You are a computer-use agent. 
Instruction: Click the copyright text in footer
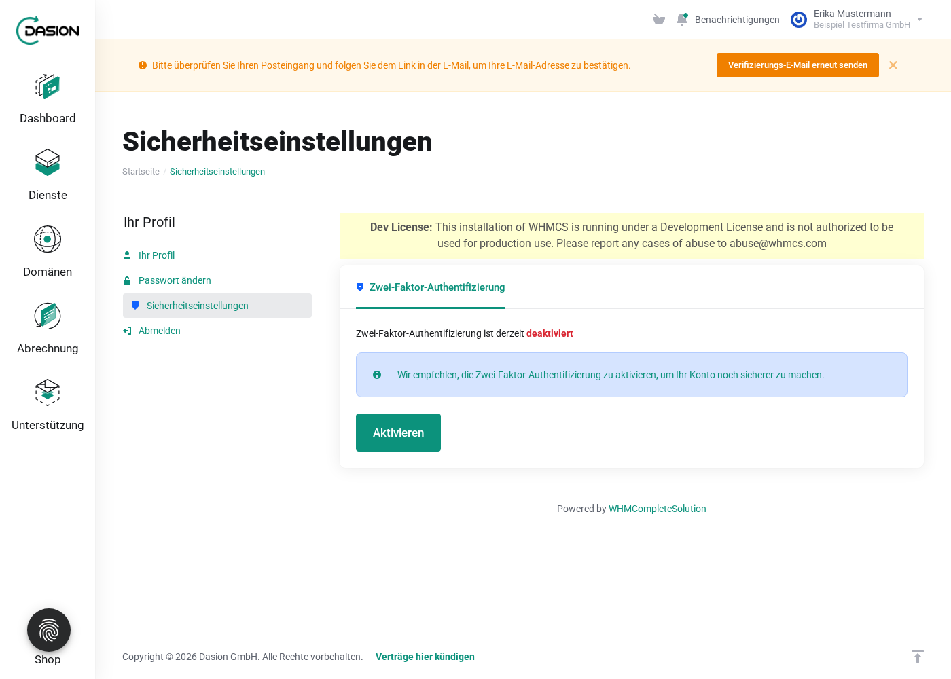(243, 657)
